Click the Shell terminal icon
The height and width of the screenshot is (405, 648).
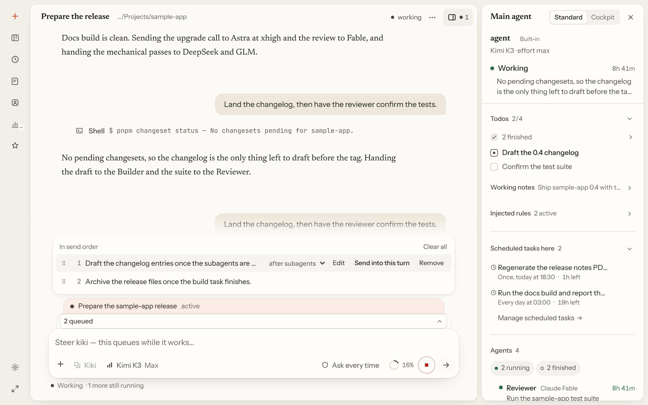coord(79,131)
